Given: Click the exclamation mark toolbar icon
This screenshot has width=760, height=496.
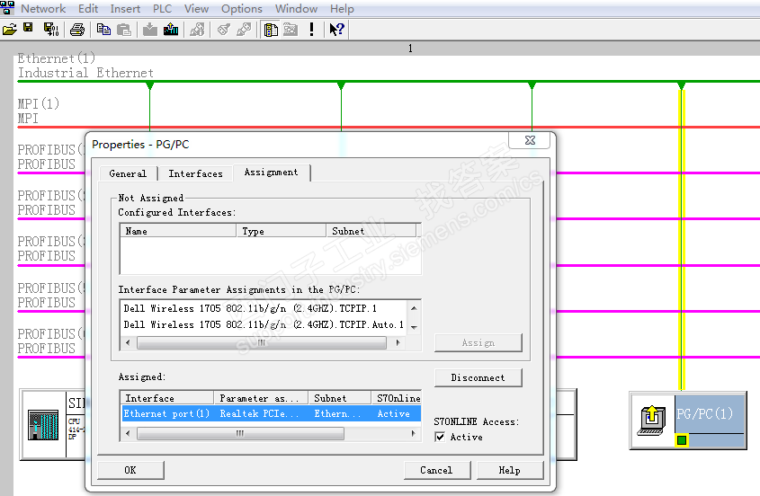Looking at the screenshot, I should 312,30.
